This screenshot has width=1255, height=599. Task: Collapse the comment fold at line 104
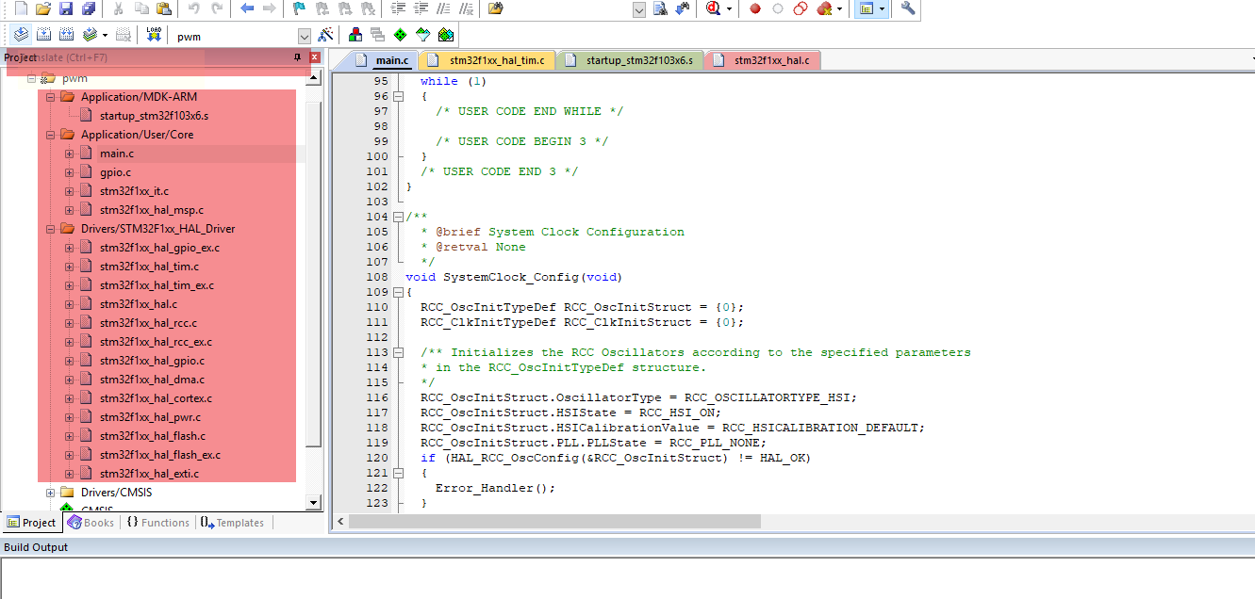click(x=398, y=217)
